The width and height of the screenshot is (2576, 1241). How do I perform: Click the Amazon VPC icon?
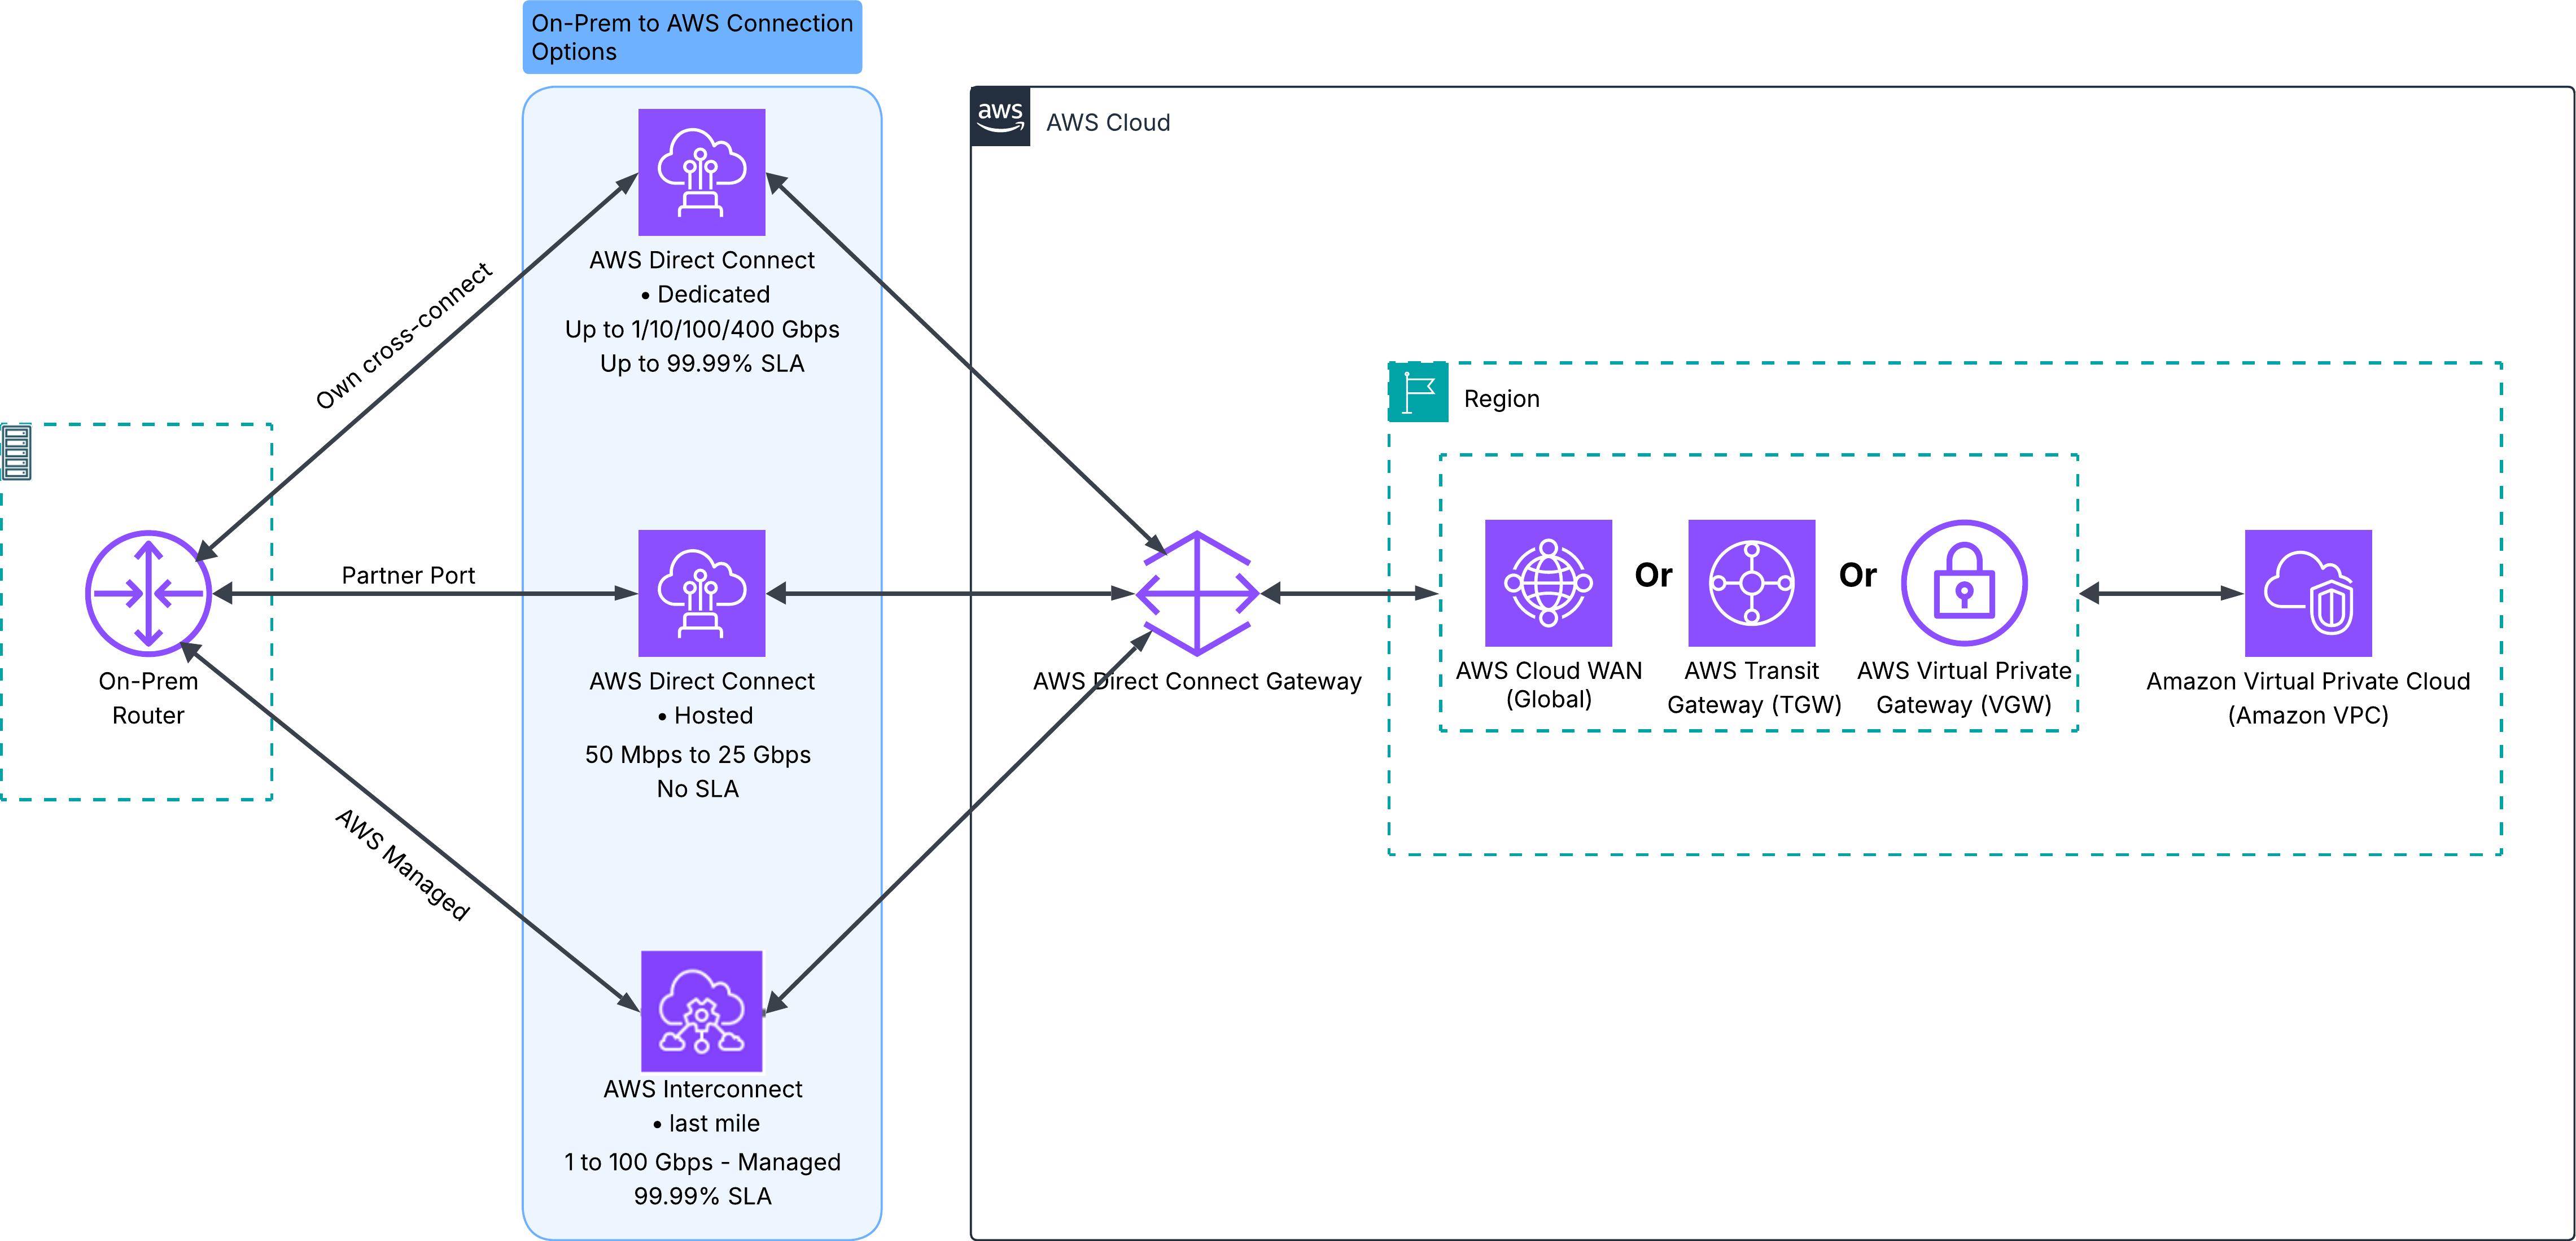[2308, 593]
